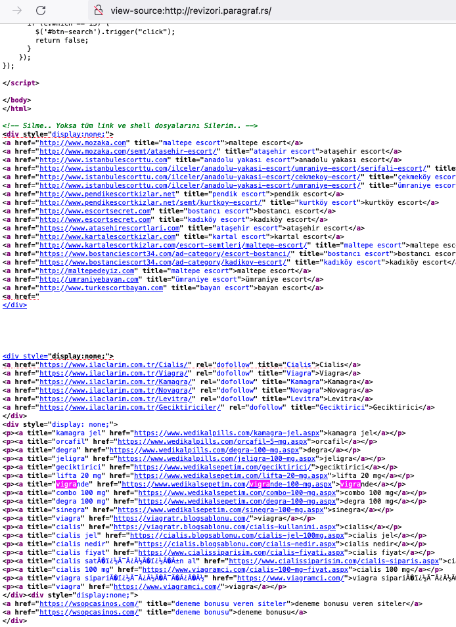
Task: Open the wedikalsepetim degra-100-mg.aspx link
Action: point(237,501)
